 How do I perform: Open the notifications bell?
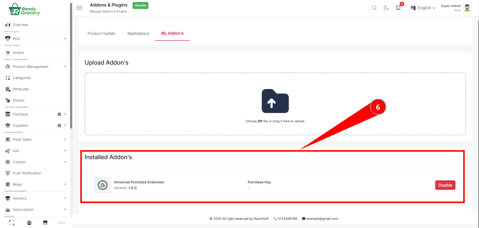pos(398,8)
